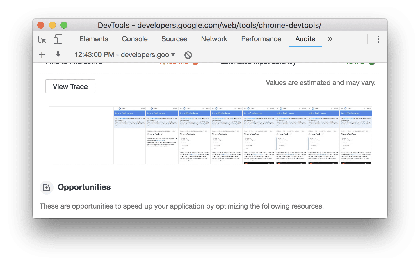Viewport: 420px width, 265px height.
Task: Reveal hidden panels with the chevron arrow
Action: [330, 39]
